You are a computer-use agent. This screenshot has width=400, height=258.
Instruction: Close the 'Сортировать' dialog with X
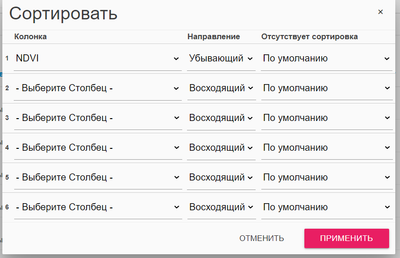(380, 12)
